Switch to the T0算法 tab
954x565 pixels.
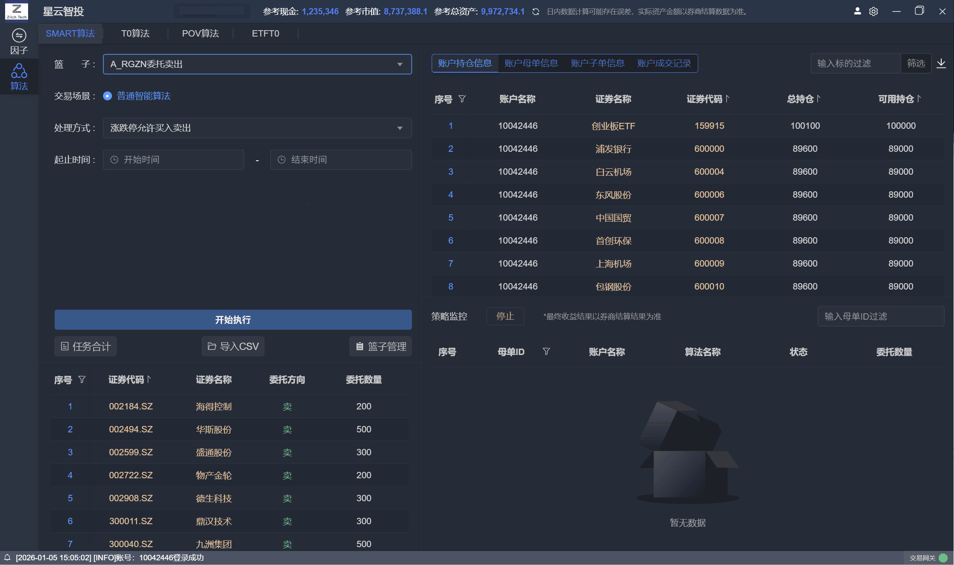(x=135, y=33)
